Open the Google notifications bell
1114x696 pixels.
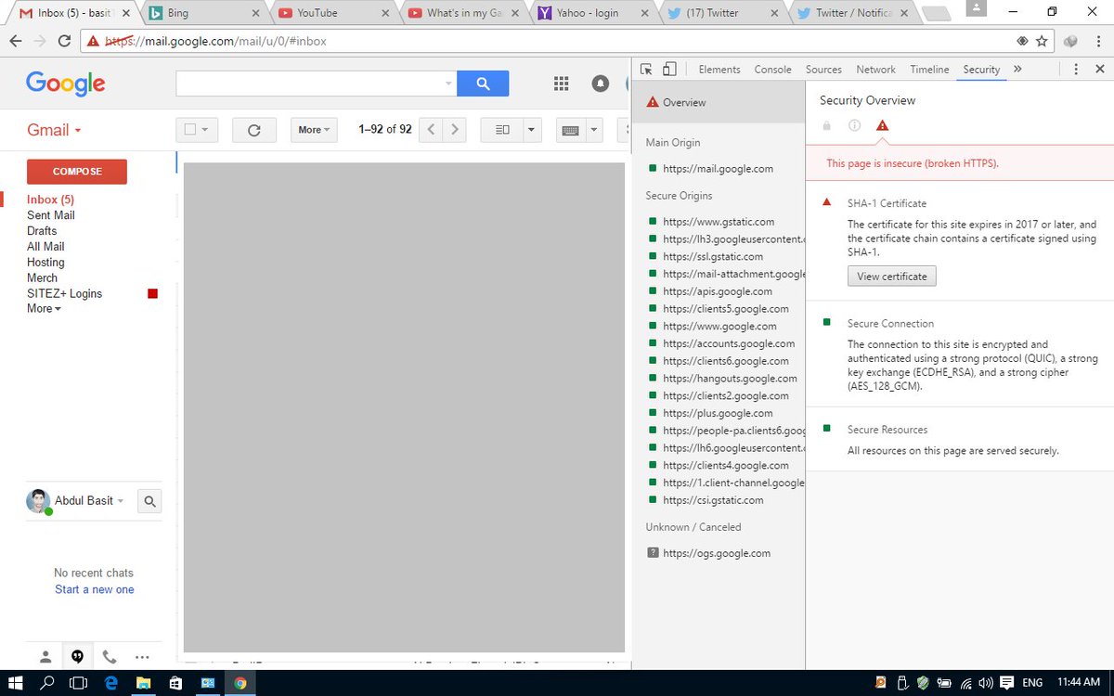click(x=601, y=84)
